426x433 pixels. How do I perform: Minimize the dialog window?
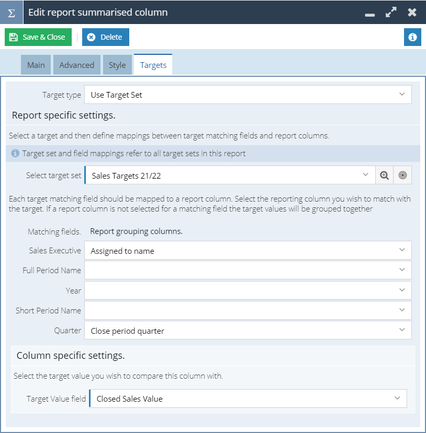click(369, 15)
